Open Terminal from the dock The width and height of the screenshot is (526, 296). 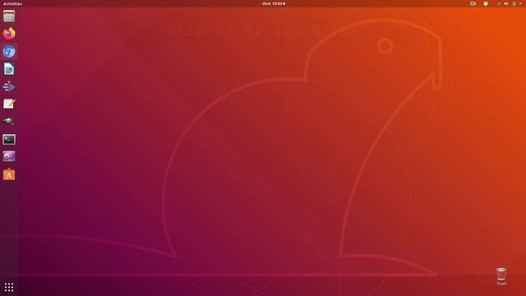pyautogui.click(x=9, y=139)
